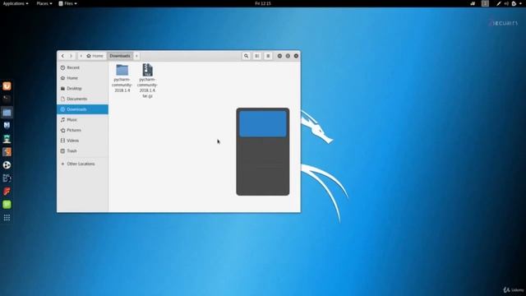Switch Files to list view

coord(257,56)
